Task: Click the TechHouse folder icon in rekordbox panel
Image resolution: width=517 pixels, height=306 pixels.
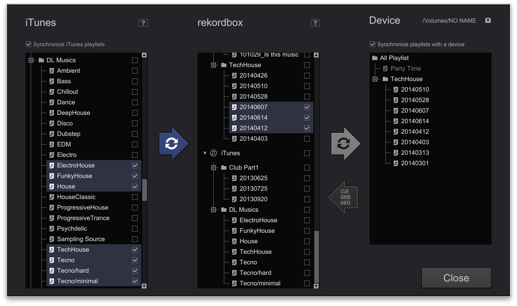Action: pos(224,65)
